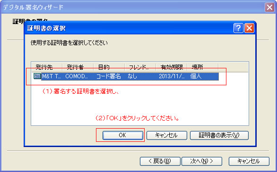Click < 戻る(B) in the wizard
The image size is (277, 172).
pyautogui.click(x=160, y=161)
